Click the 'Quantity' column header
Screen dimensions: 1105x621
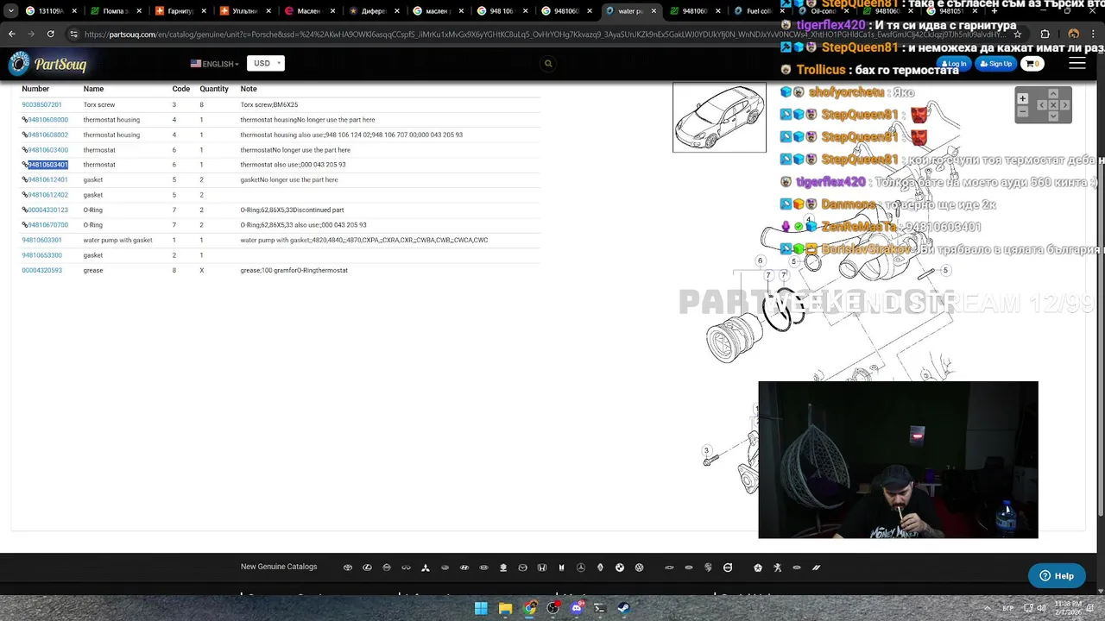pos(214,89)
